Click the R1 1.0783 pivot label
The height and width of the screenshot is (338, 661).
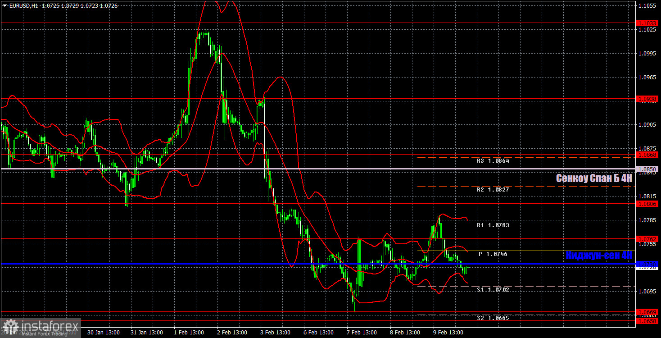493,225
